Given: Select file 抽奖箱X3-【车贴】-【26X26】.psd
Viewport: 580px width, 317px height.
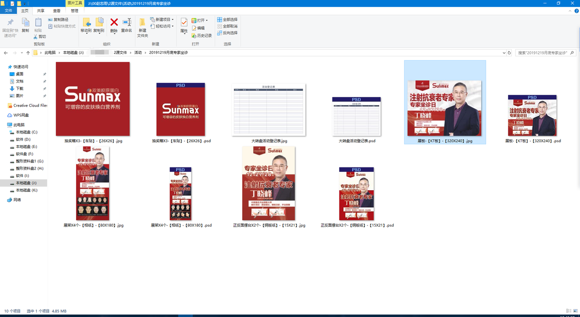Looking at the screenshot, I should pos(181,113).
